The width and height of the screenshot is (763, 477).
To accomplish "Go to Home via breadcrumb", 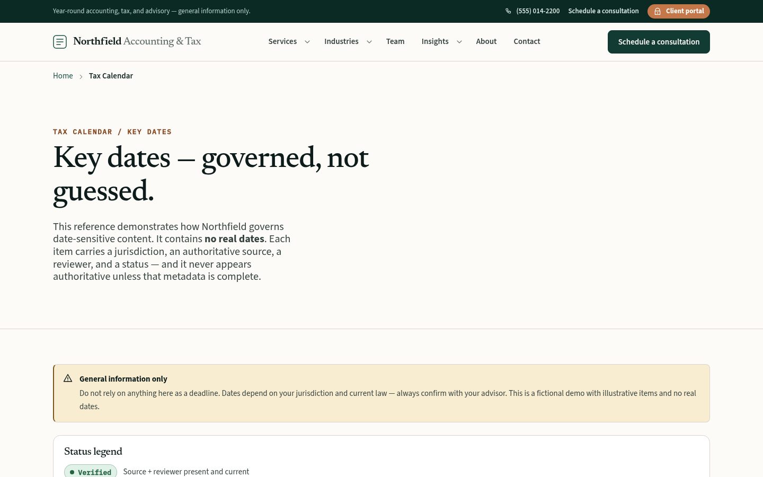I will click(x=63, y=76).
